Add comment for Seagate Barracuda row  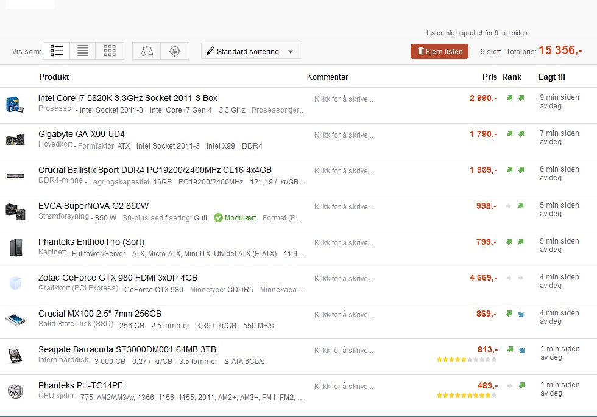[344, 351]
